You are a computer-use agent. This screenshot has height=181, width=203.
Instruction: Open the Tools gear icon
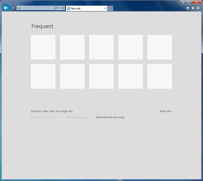pos(198,8)
